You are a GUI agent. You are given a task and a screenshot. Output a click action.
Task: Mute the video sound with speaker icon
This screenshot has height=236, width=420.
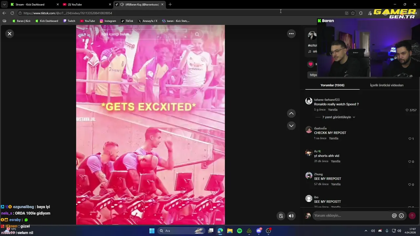[291, 216]
